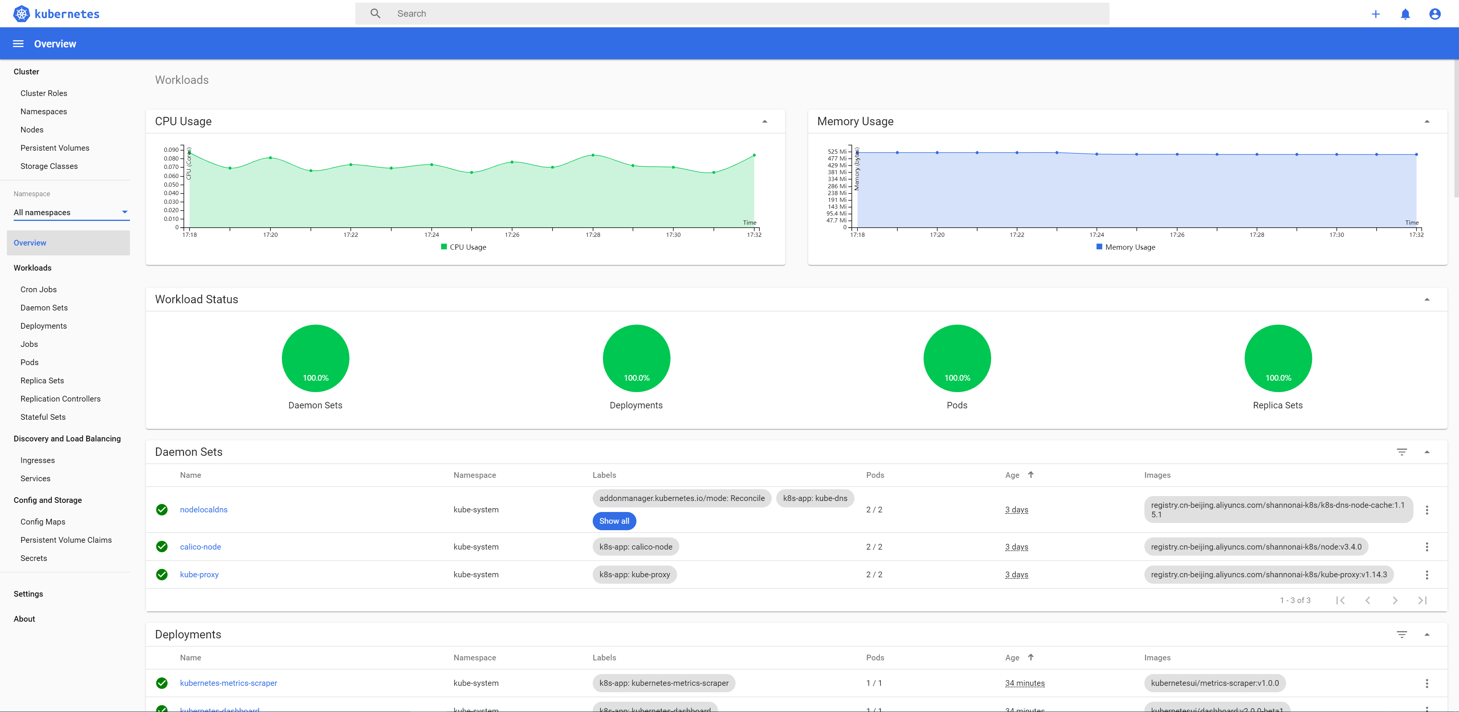Screen dimensions: 1459x712
Task: Click Show all labels button
Action: click(x=614, y=521)
